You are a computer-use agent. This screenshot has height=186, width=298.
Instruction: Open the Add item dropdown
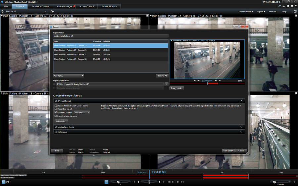pos(69,76)
